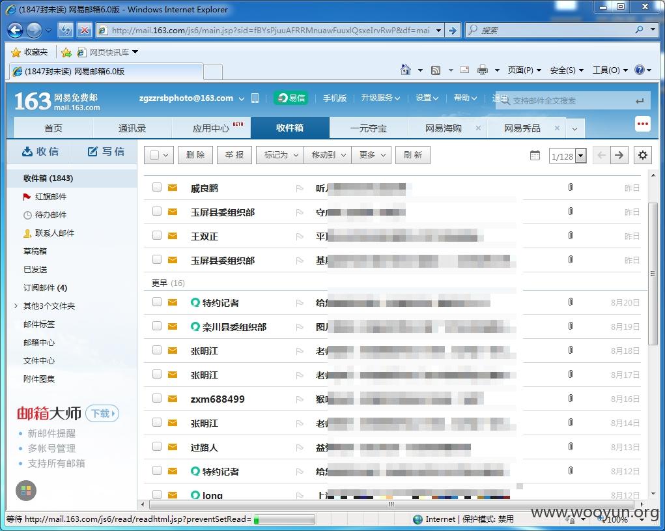Check the box for first 玉屏县委组织部 email
The height and width of the screenshot is (531, 665).
157,211
